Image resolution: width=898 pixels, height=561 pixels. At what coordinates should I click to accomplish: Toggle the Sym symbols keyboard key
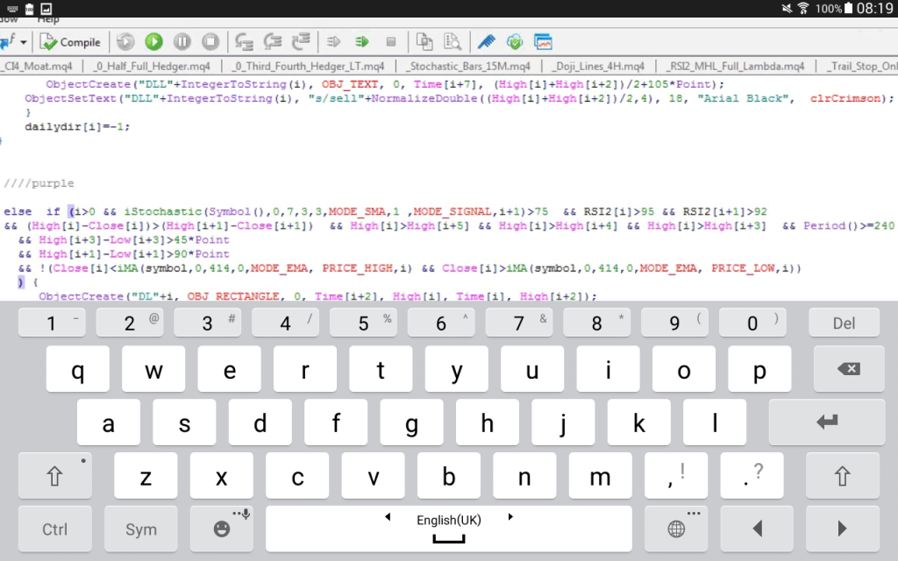point(140,529)
